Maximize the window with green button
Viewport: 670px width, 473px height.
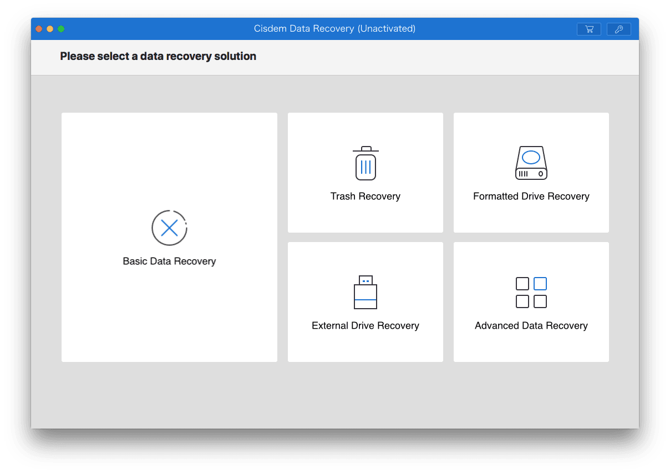(x=61, y=29)
